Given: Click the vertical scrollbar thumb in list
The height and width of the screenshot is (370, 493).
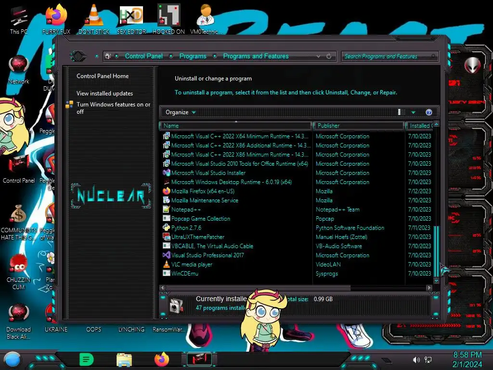Looking at the screenshot, I should click(436, 251).
